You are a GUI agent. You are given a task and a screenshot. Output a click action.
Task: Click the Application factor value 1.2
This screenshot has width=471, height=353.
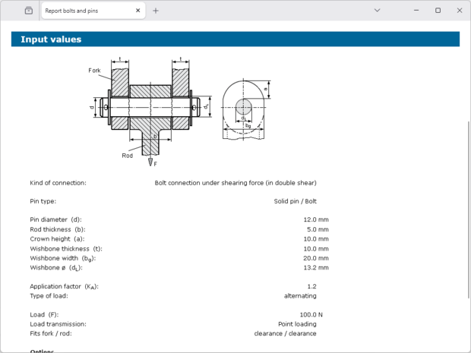pyautogui.click(x=311, y=286)
